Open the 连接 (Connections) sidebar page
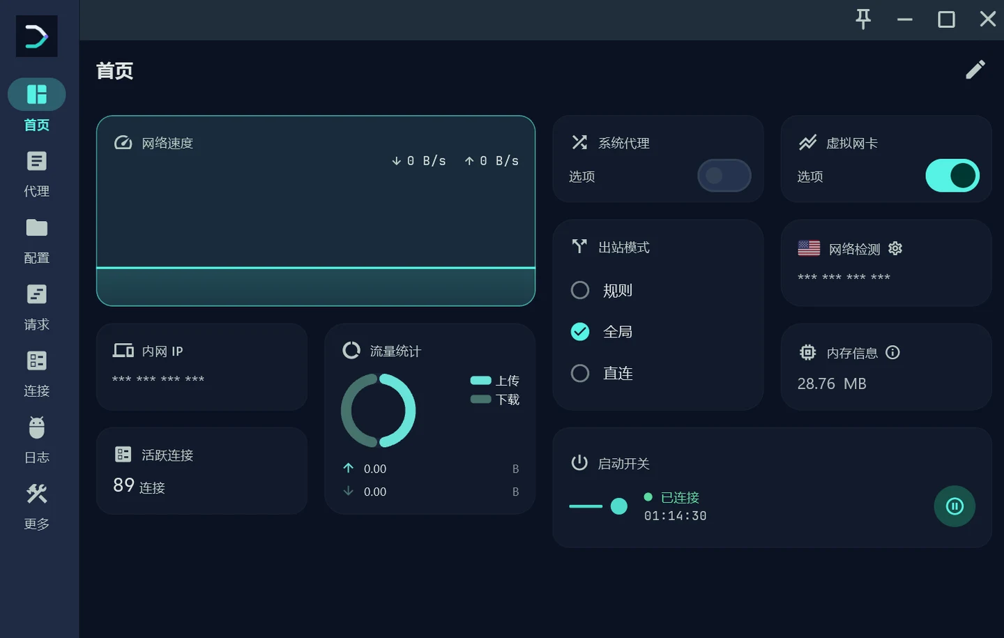The image size is (1004, 638). coord(37,374)
